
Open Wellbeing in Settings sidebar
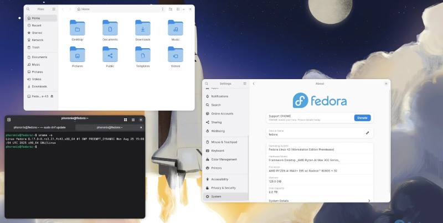226,131
